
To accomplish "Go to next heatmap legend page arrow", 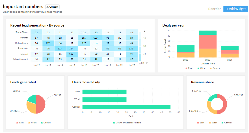I will pyautogui.click(x=147, y=63).
